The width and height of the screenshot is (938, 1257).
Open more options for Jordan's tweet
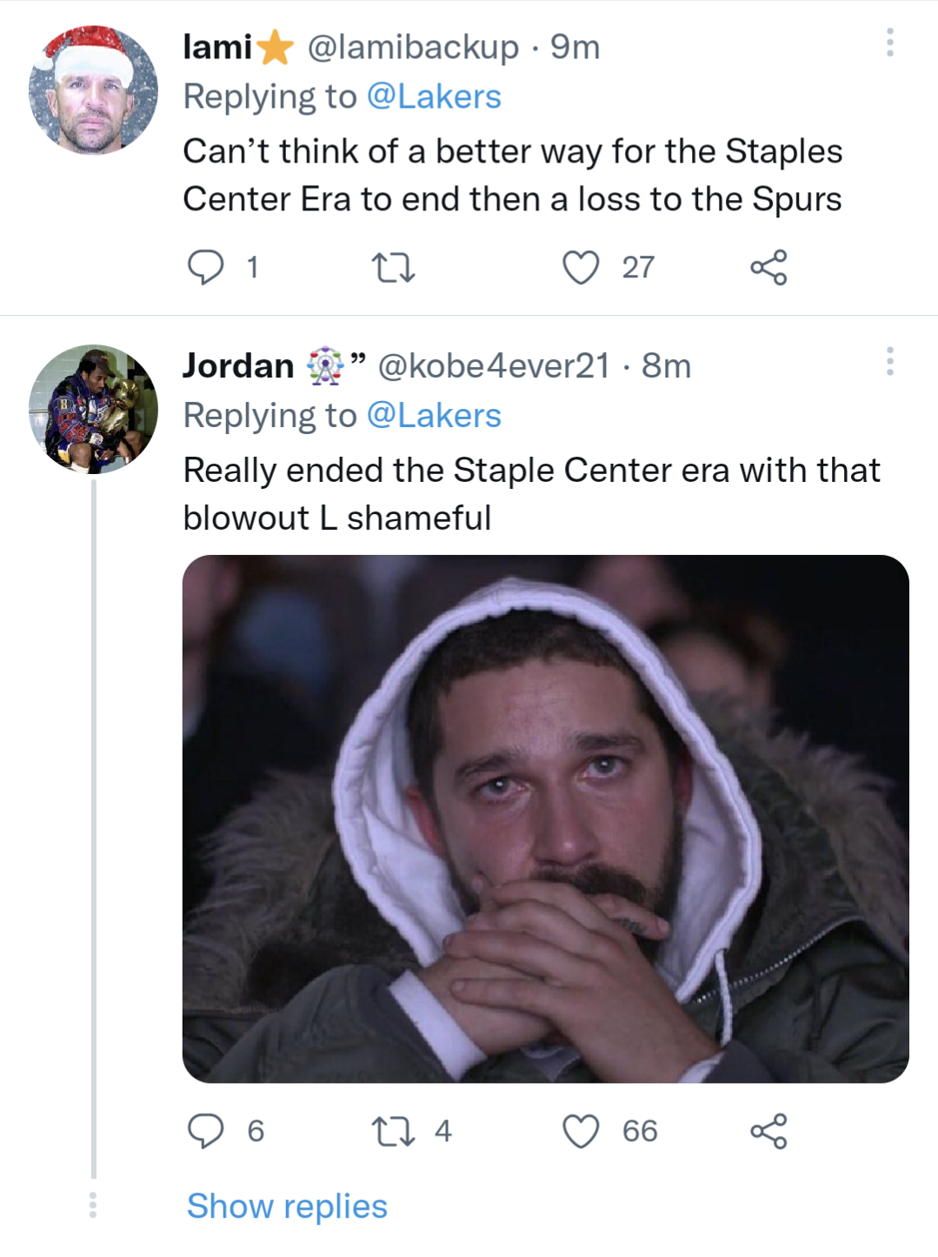pyautogui.click(x=889, y=361)
